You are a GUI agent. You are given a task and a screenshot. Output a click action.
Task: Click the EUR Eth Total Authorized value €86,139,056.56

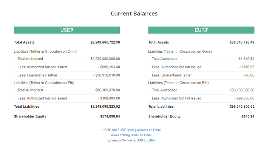click(x=242, y=90)
